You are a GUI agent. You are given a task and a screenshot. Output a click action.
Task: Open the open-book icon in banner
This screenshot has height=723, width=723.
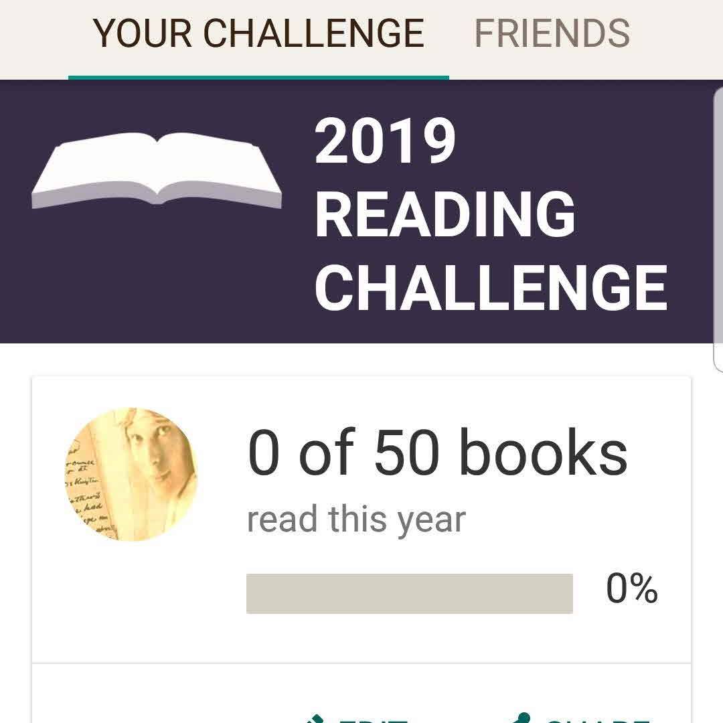pyautogui.click(x=157, y=170)
